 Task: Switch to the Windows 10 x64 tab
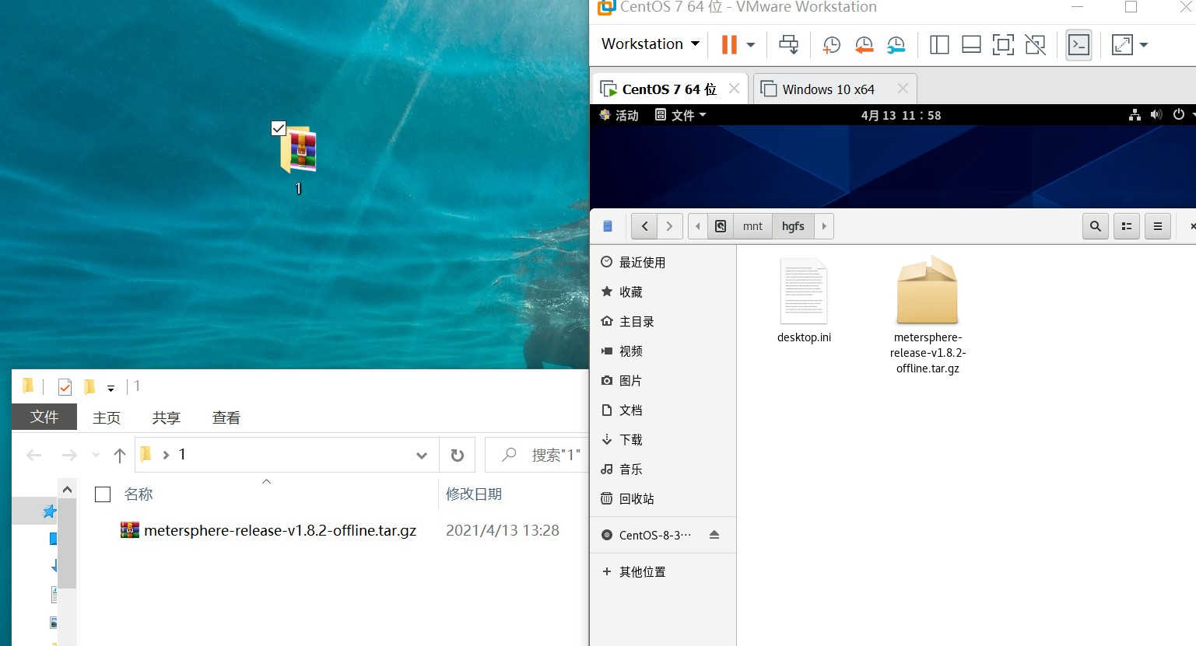tap(828, 89)
